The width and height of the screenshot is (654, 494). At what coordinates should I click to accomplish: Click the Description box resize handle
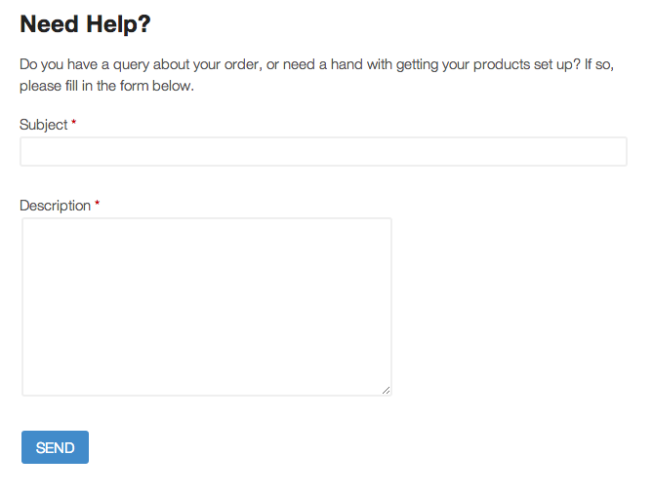[386, 390]
